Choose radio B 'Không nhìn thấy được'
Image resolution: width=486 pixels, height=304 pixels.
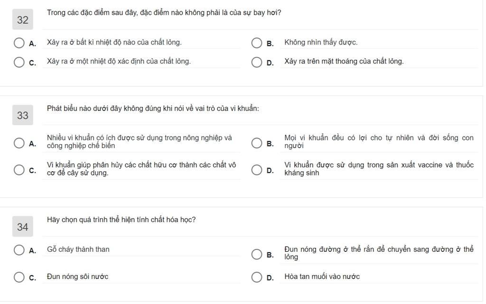click(257, 43)
